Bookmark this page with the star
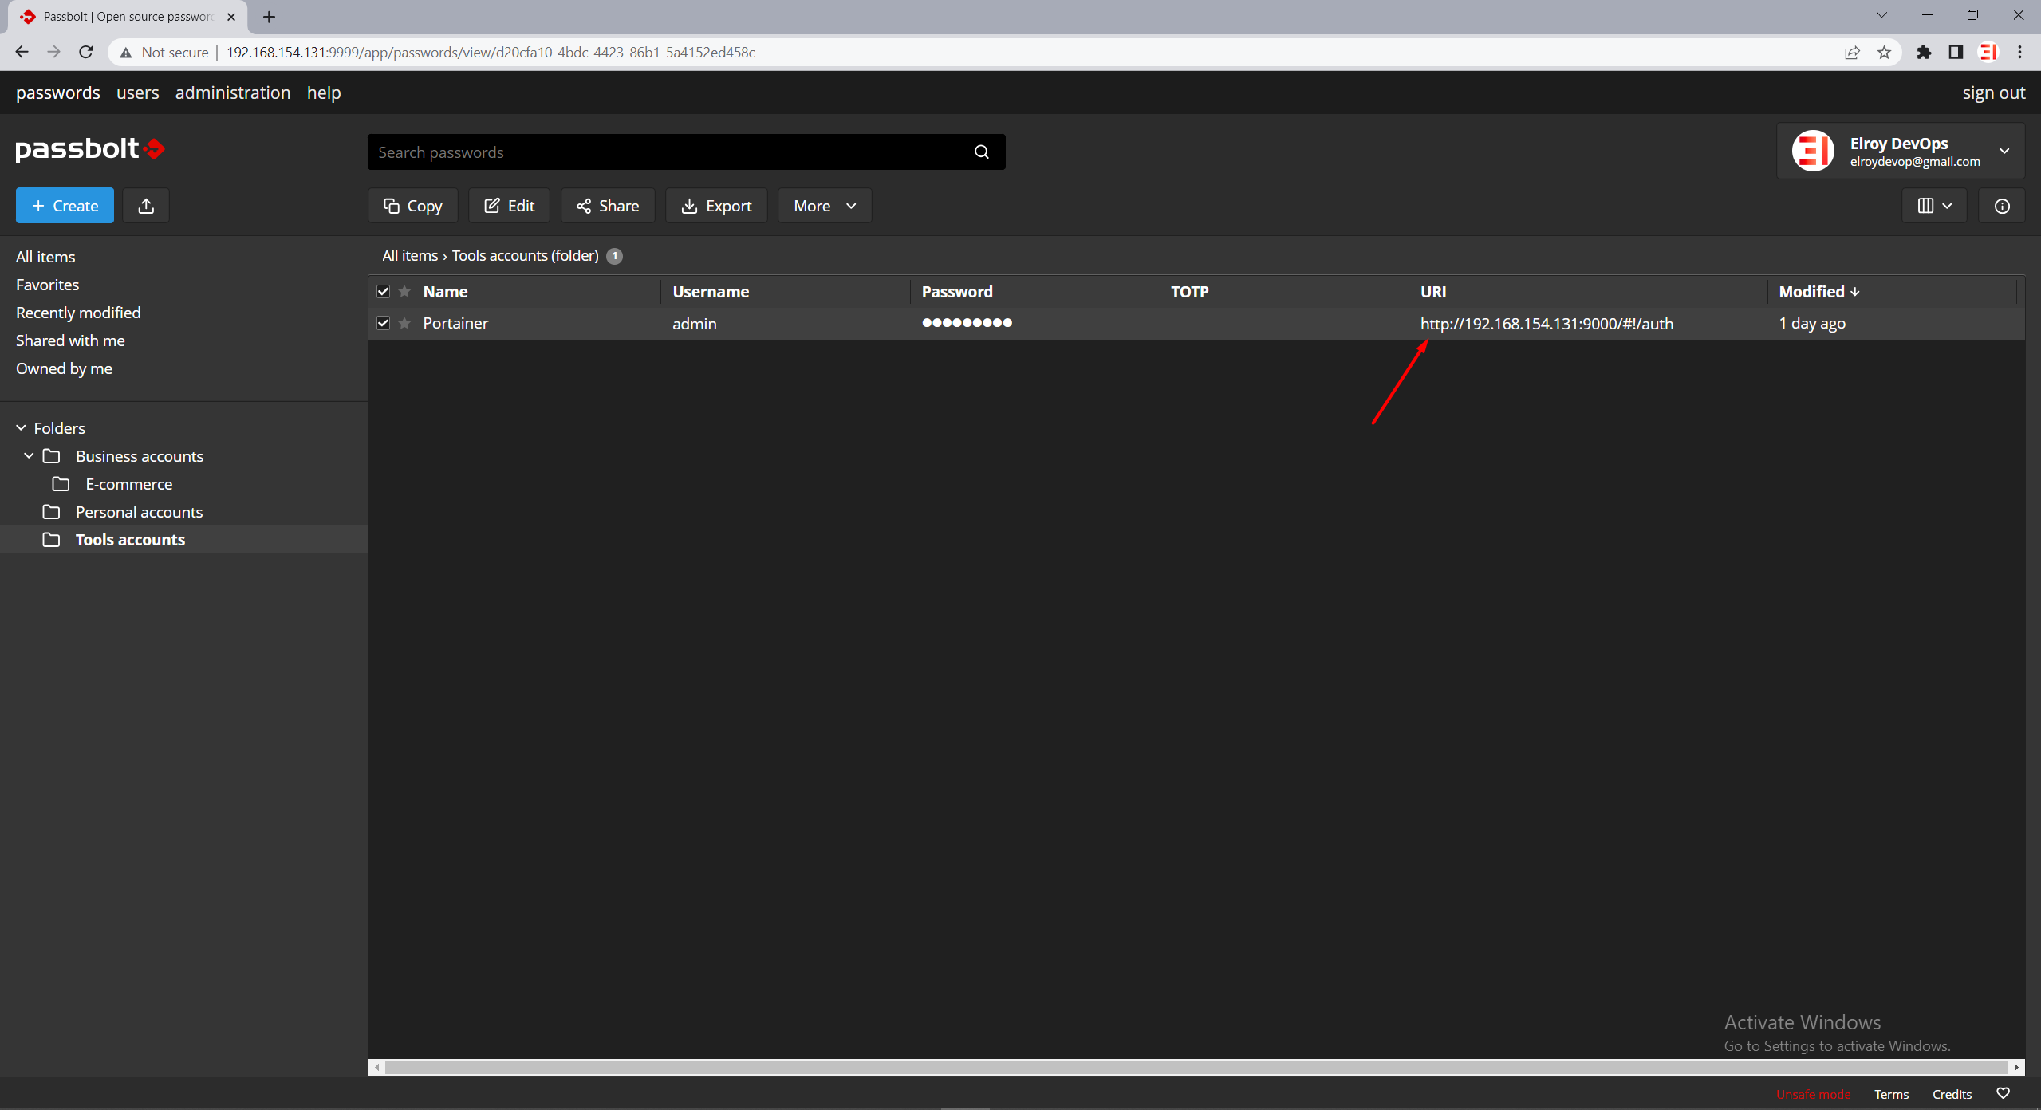This screenshot has height=1110, width=2041. 1884,53
